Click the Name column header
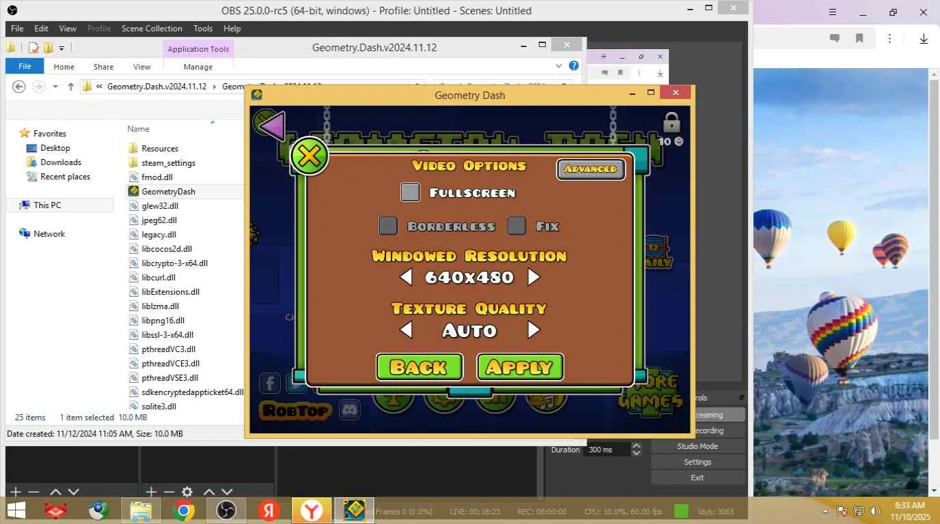This screenshot has width=940, height=524. click(138, 129)
